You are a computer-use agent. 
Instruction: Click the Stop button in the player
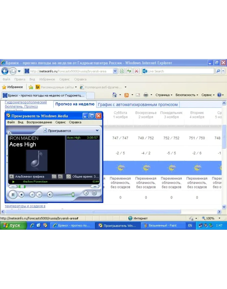pos(22,194)
